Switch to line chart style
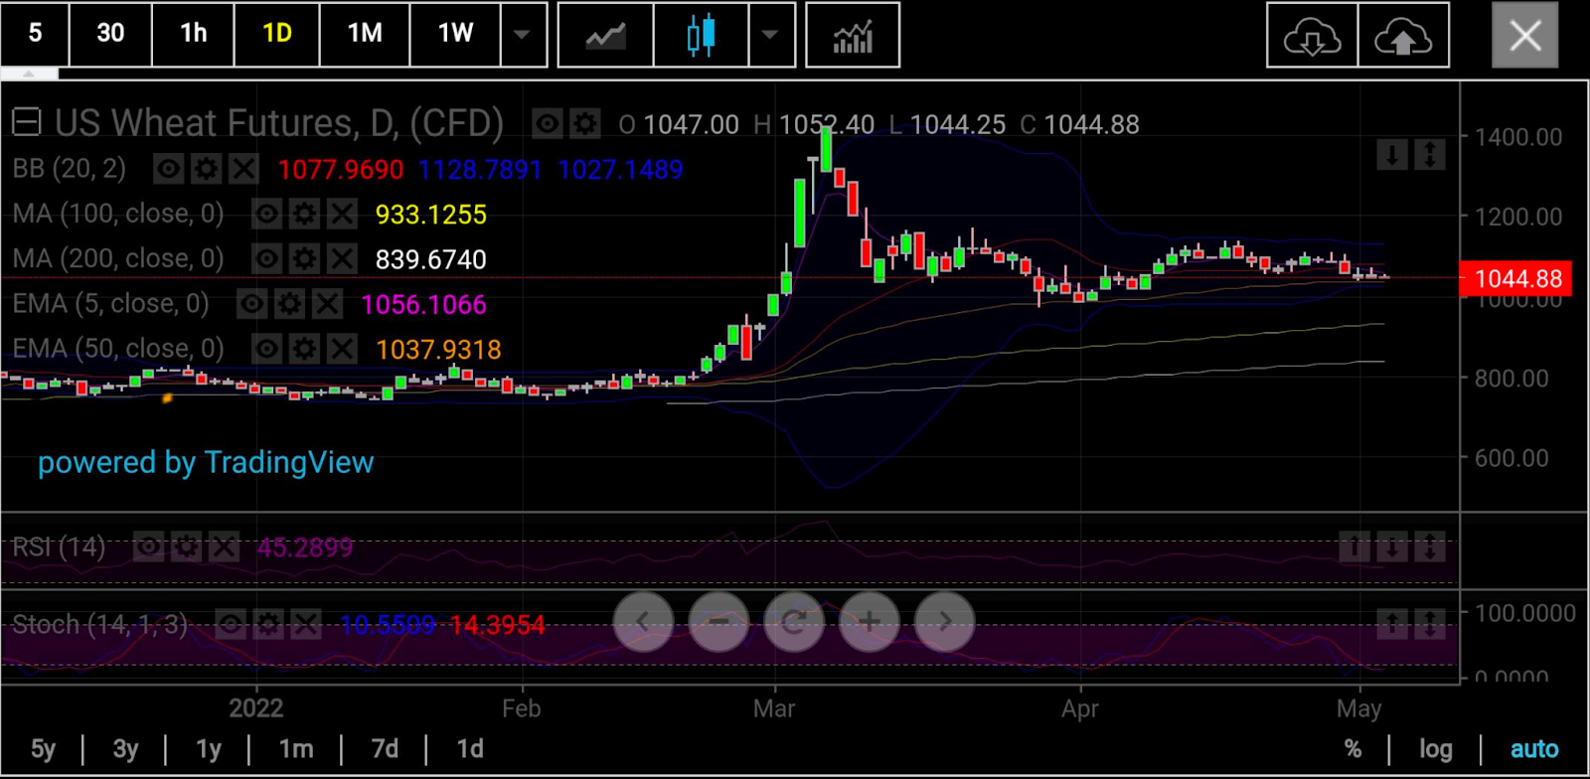This screenshot has height=779, width=1590. pos(605,35)
